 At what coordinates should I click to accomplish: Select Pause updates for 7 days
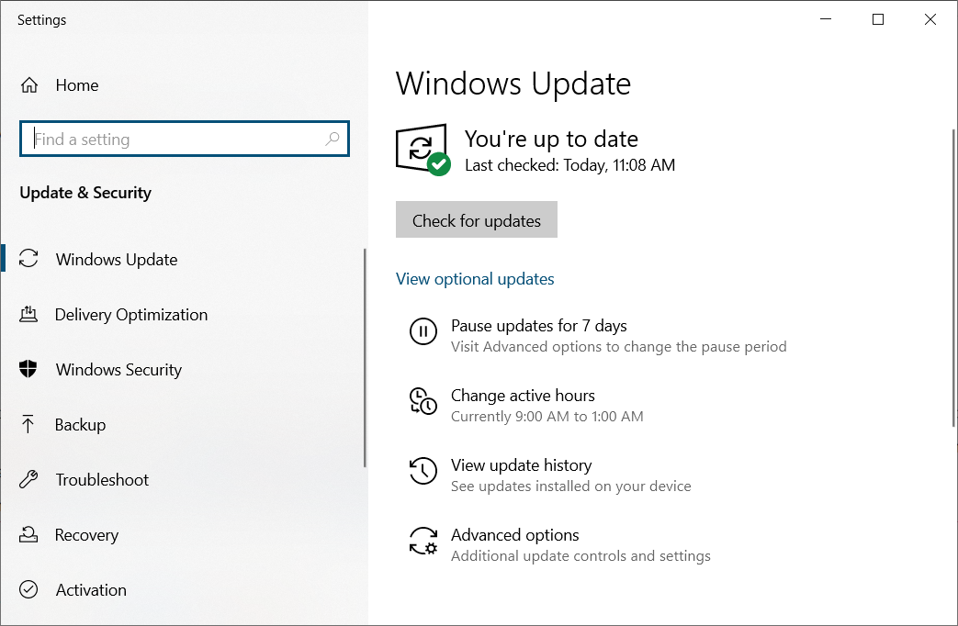tap(538, 326)
